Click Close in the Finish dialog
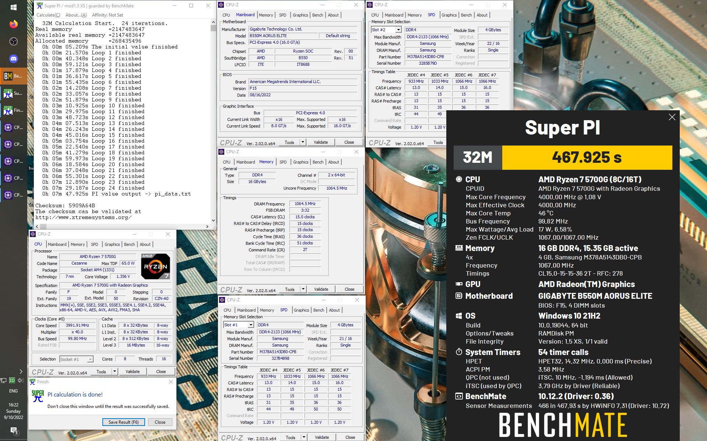This screenshot has height=441, width=707. (x=160, y=422)
